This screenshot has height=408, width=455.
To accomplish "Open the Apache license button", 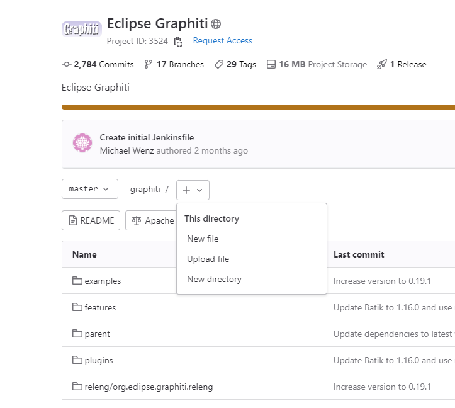I will pyautogui.click(x=151, y=220).
